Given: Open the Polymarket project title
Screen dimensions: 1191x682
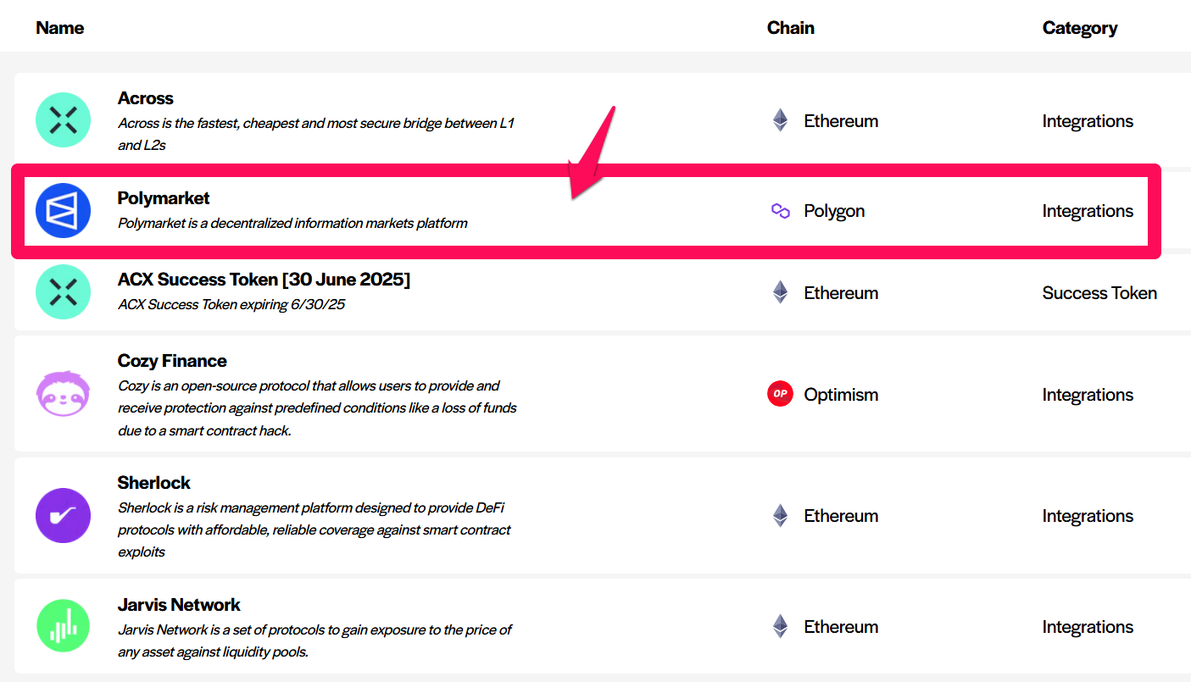Looking at the screenshot, I should tap(164, 198).
